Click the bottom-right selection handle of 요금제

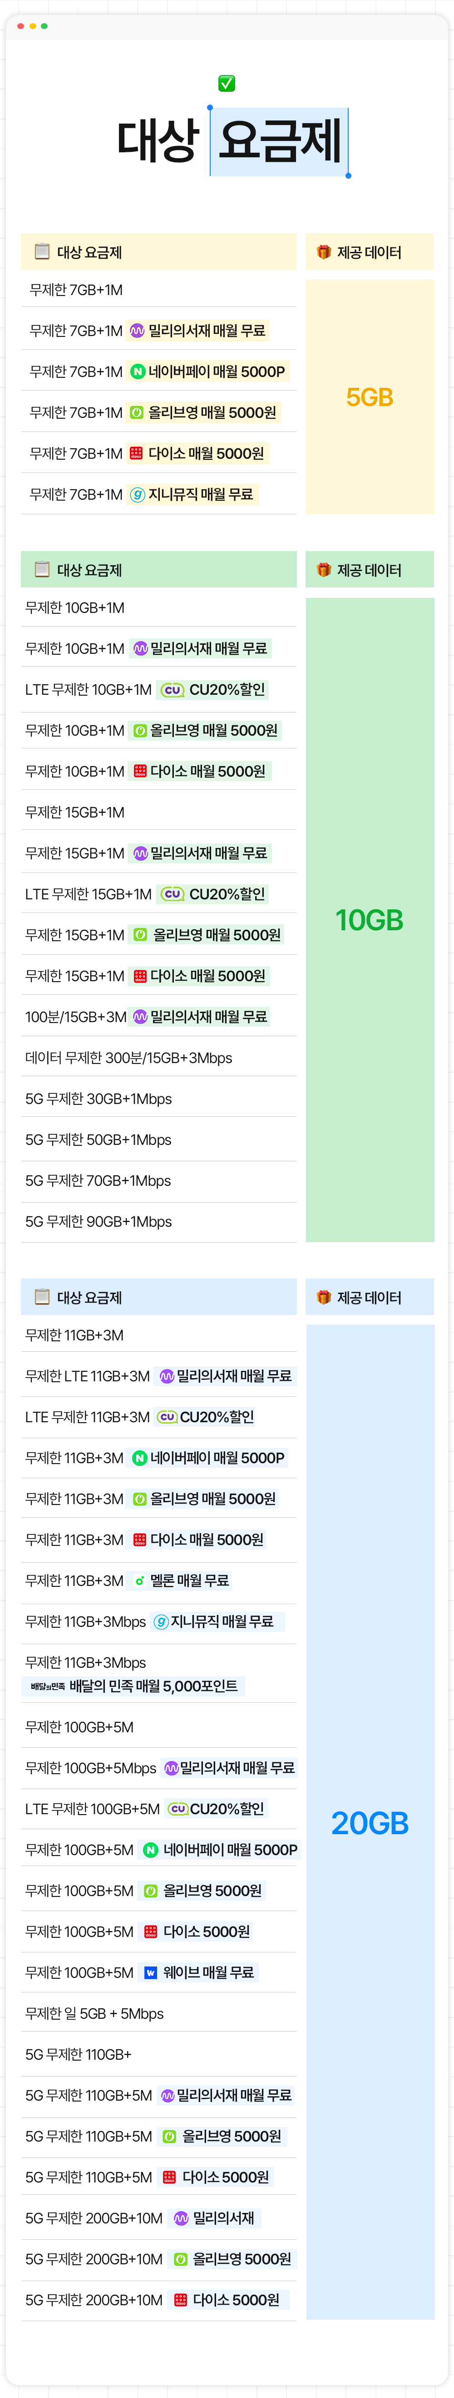coord(348,175)
